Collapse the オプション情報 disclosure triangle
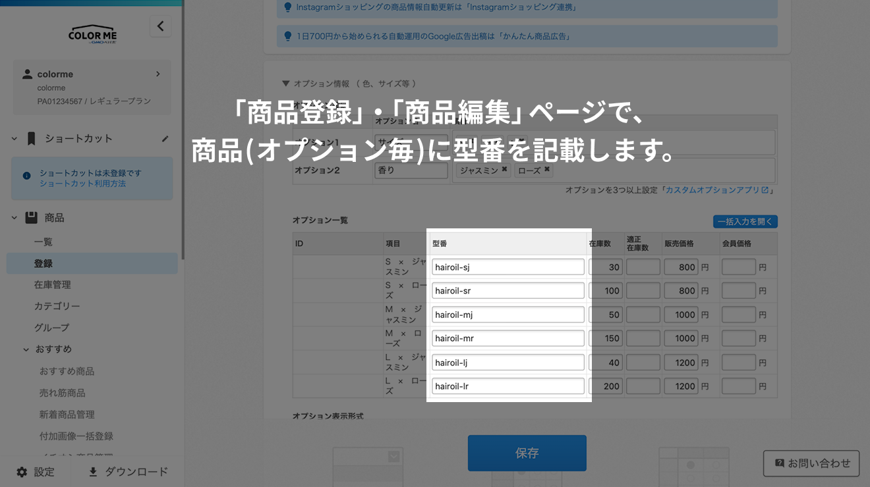The image size is (870, 487). pyautogui.click(x=285, y=84)
